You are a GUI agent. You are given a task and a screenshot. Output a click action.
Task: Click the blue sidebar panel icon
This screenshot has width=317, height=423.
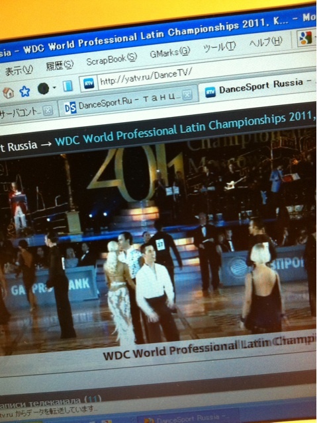68,86
